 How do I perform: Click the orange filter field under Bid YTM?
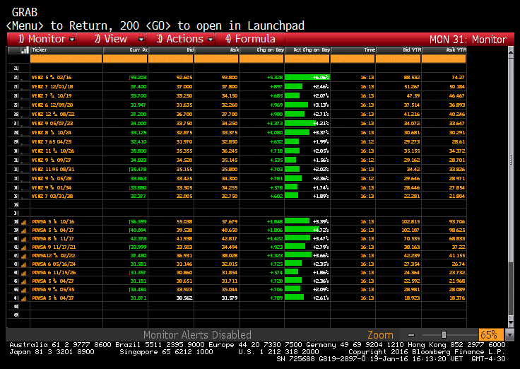click(x=398, y=59)
